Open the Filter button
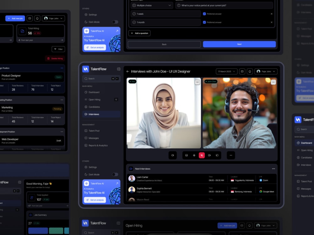Viewport: 314px width, 235px height. (x=58, y=49)
